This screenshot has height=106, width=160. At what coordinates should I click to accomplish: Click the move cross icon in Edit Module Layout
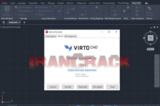point(109,11)
